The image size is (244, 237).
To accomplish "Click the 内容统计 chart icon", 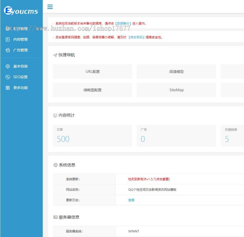I will click(55, 115).
